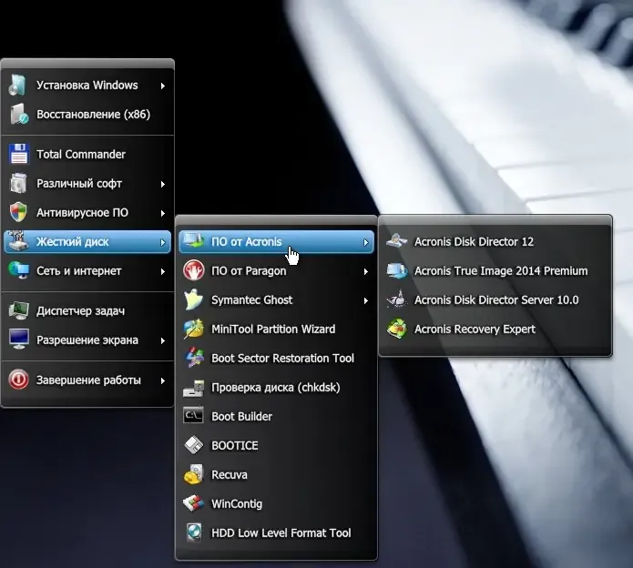Launch WinContig from the submenu

point(277,503)
